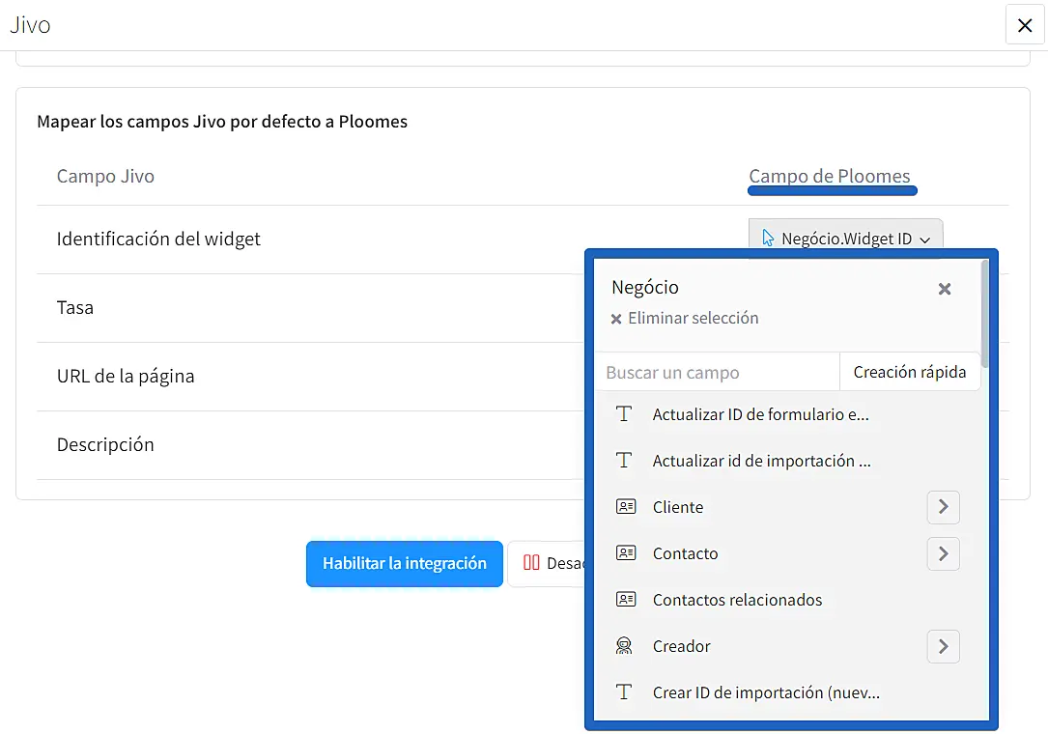Open the Negócio.Widget ID dropdown
Viewport: 1048px width, 734px height.
point(845,239)
